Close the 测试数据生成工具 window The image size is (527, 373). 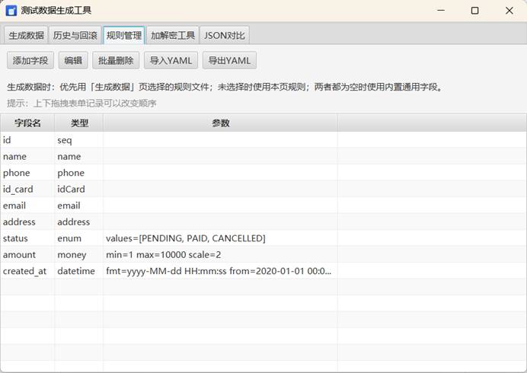(x=509, y=11)
